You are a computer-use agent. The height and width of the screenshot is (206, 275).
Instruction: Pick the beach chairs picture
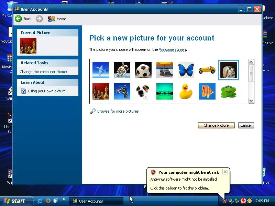coord(165,70)
